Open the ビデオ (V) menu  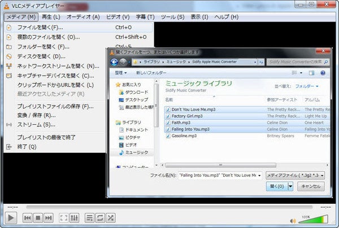(118, 17)
